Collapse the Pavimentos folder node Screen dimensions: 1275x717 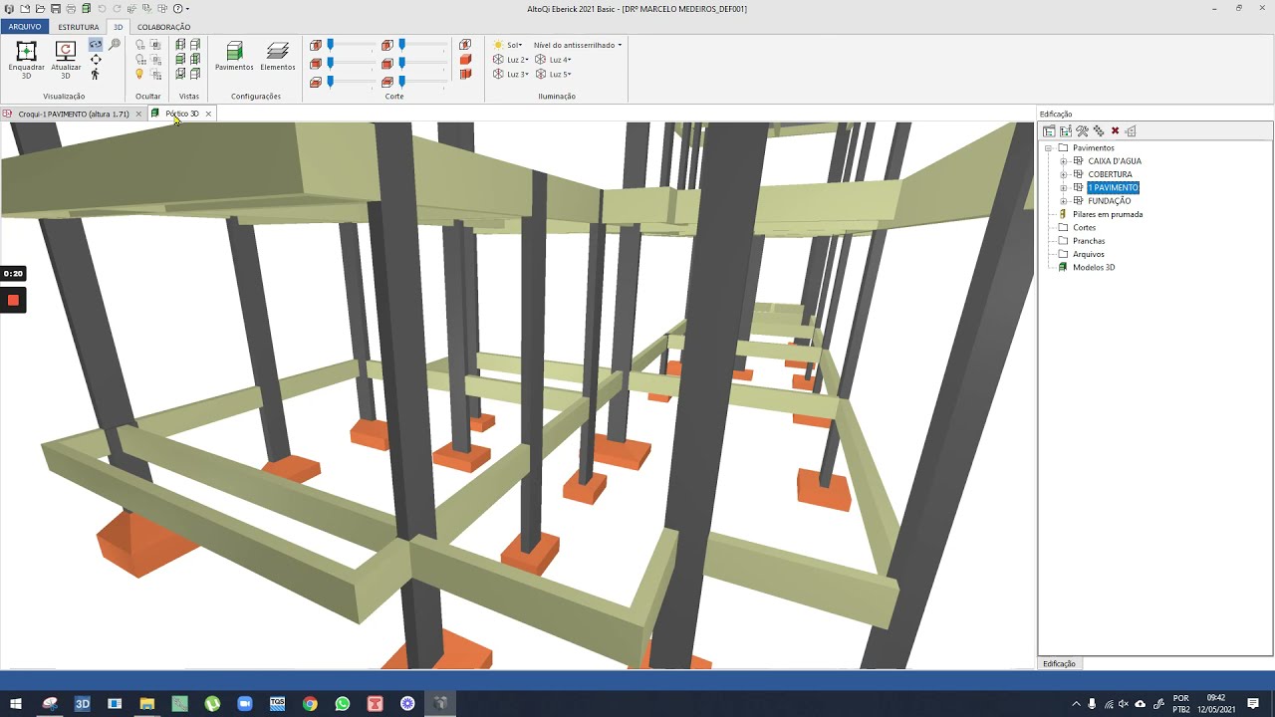click(1048, 147)
